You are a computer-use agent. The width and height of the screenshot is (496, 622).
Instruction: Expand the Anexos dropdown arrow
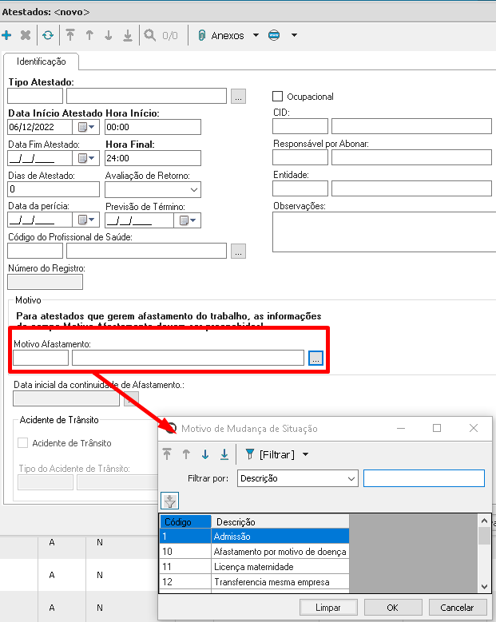pos(256,35)
